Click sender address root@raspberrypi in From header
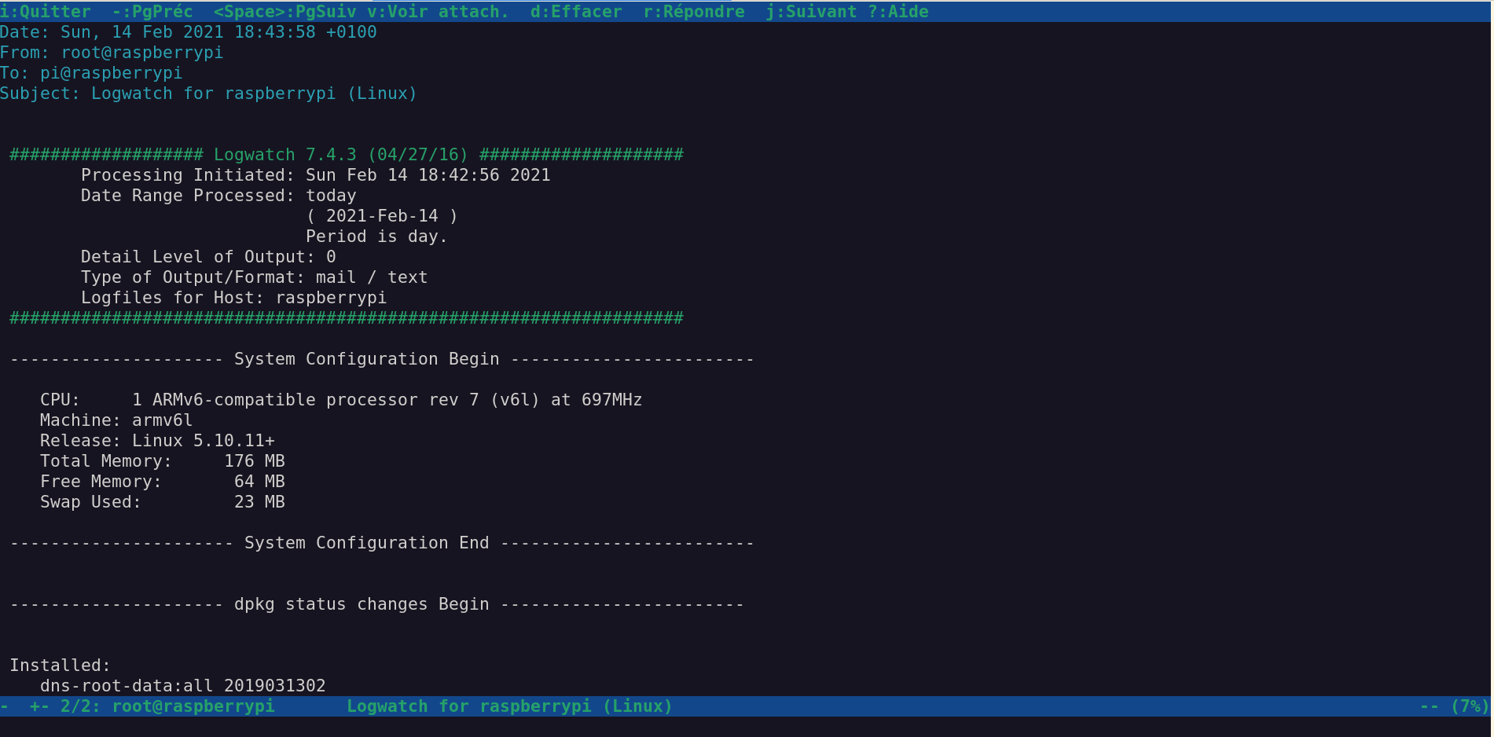 [142, 53]
